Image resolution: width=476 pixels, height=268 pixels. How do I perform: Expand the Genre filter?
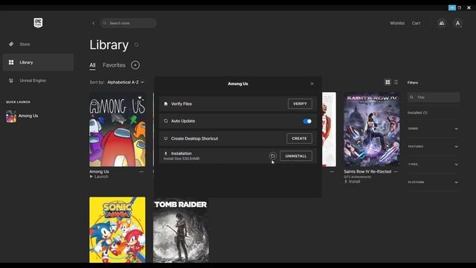point(433,129)
